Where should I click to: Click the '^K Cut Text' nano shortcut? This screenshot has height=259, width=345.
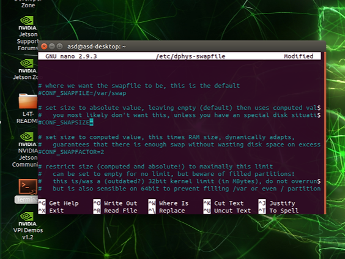[x=223, y=203]
